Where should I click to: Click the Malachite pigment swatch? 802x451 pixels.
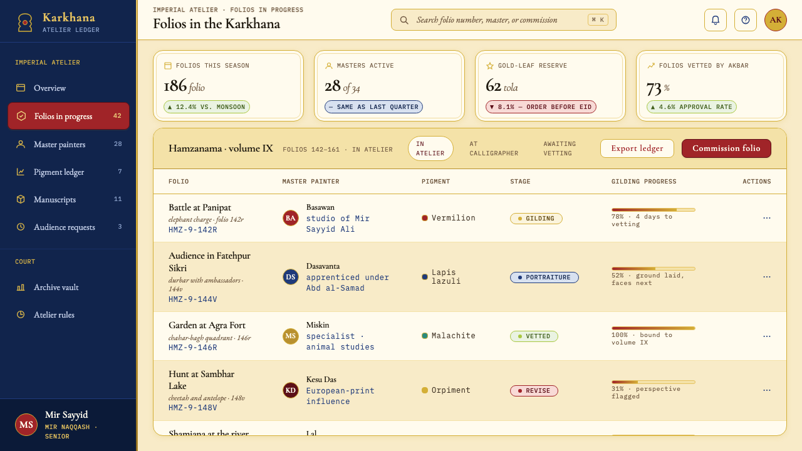[425, 336]
